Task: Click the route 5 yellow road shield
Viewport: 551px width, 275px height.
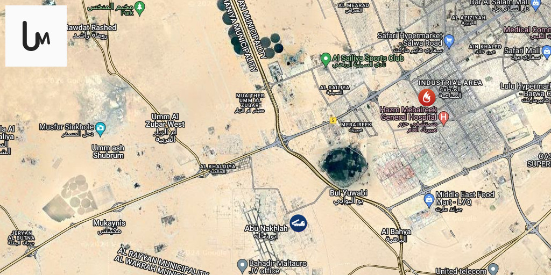Action: (x=333, y=120)
